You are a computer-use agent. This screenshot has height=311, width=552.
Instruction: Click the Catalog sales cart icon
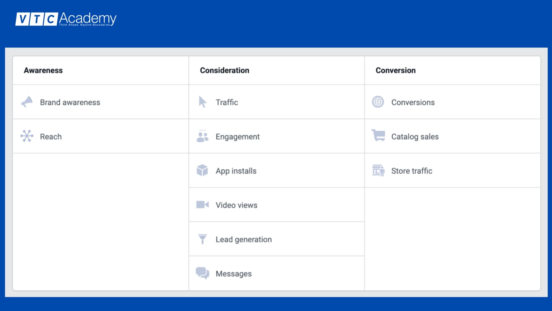(x=378, y=136)
